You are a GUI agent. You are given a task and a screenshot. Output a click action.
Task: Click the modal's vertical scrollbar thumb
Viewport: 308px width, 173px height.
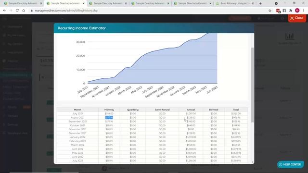(252, 85)
